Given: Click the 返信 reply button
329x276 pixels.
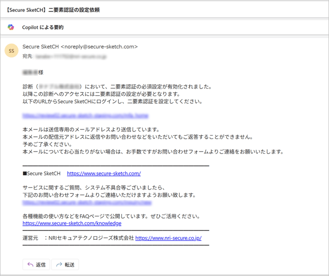Looking at the screenshot, I should point(36,265).
